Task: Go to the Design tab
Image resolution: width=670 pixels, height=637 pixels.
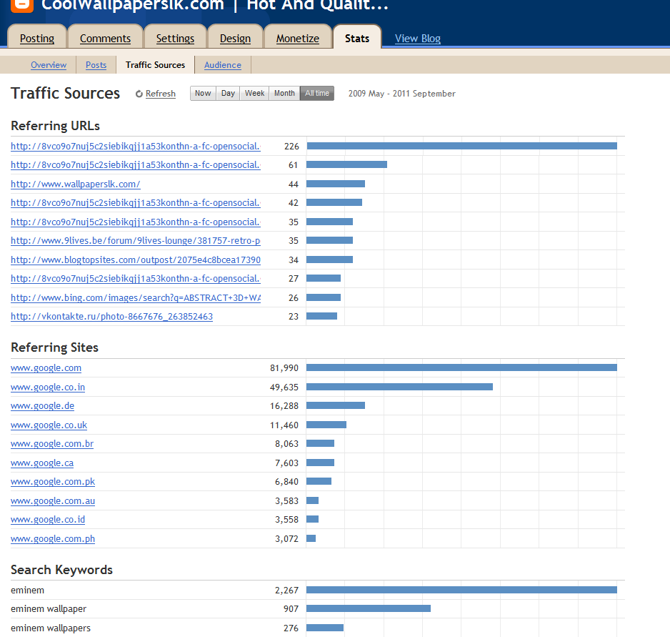Action: (x=235, y=39)
